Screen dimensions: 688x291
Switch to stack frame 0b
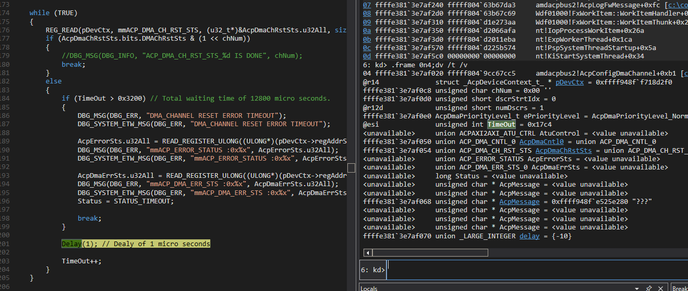367,39
